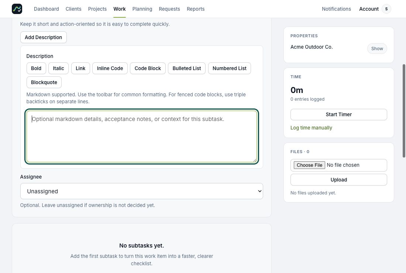The image size is (406, 273).
Task: Start the timer
Action: pyautogui.click(x=339, y=114)
